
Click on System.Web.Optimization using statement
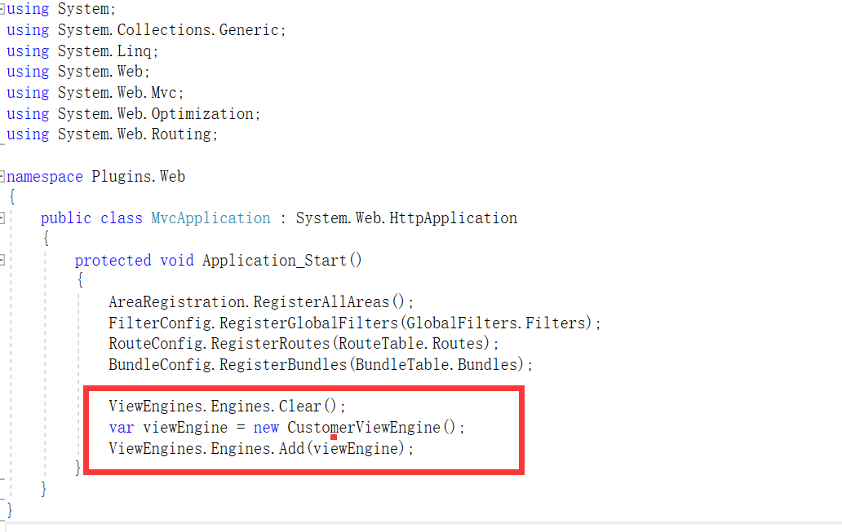tap(159, 113)
